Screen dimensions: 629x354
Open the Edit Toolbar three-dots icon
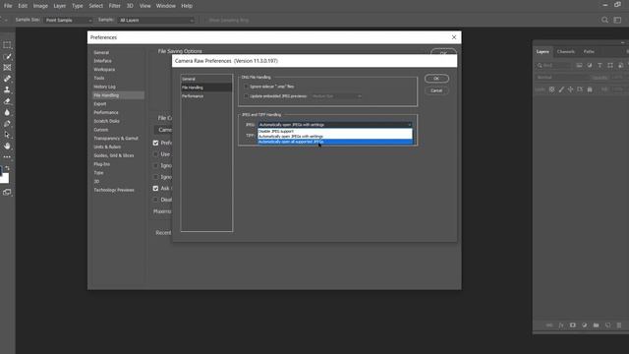coord(7,157)
